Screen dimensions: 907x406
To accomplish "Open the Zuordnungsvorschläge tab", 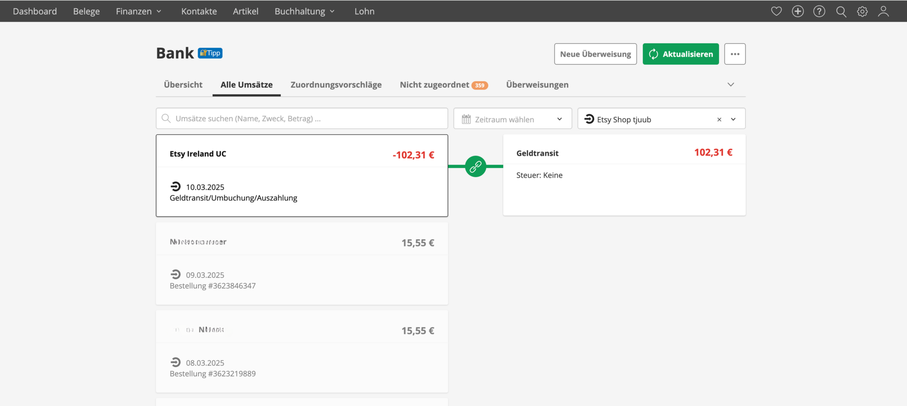I will point(336,85).
